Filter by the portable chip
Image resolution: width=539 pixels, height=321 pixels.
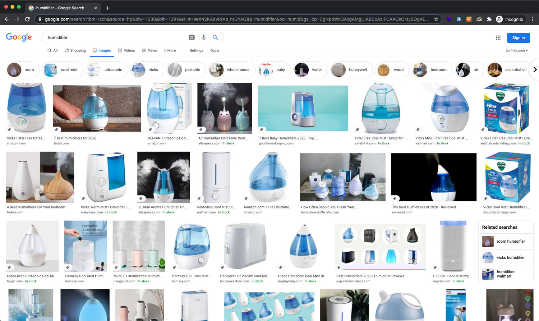(x=186, y=70)
